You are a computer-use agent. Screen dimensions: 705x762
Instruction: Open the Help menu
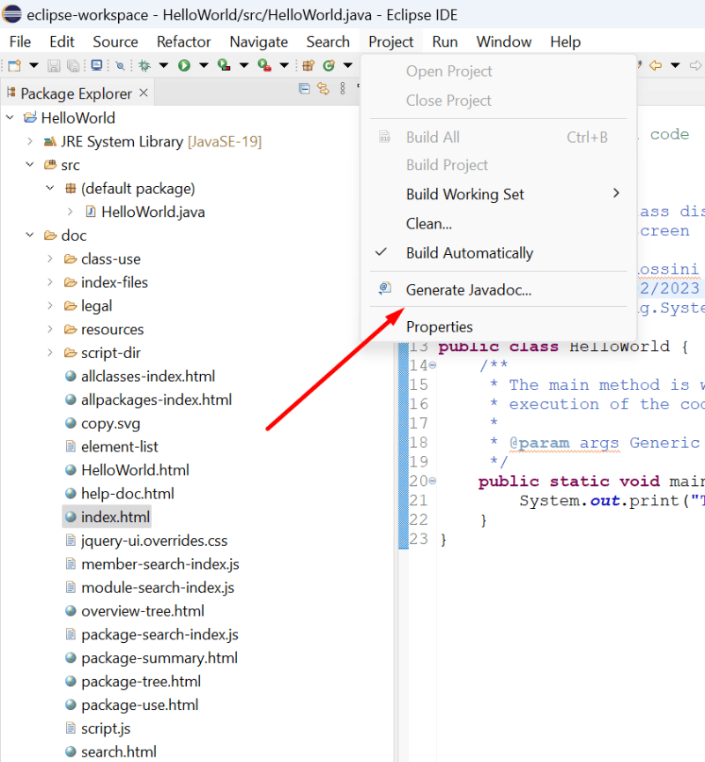pyautogui.click(x=565, y=41)
